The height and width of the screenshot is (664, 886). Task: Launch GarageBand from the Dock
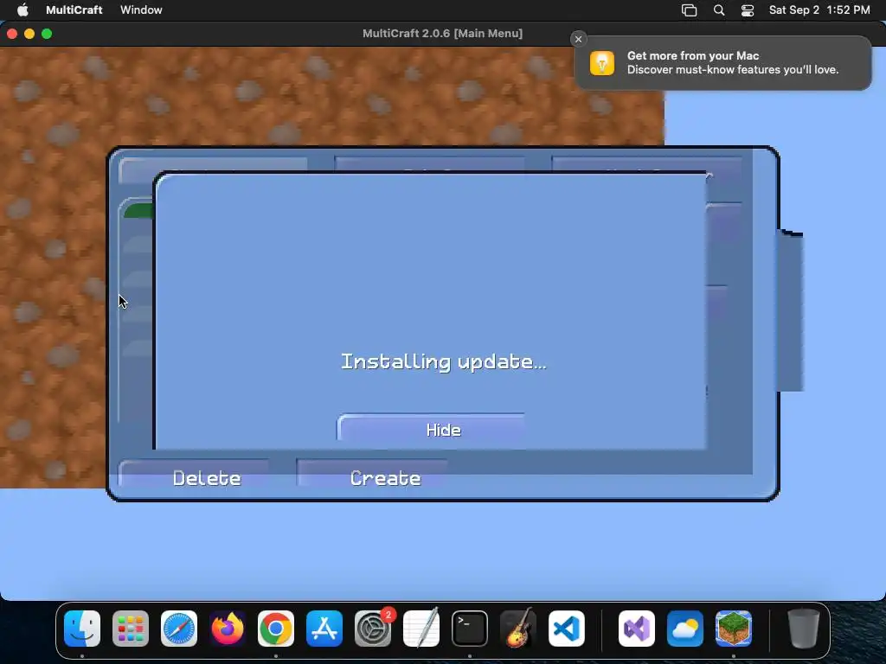click(518, 628)
